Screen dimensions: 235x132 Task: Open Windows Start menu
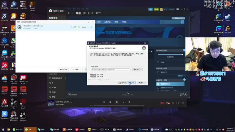click(x=3, y=129)
